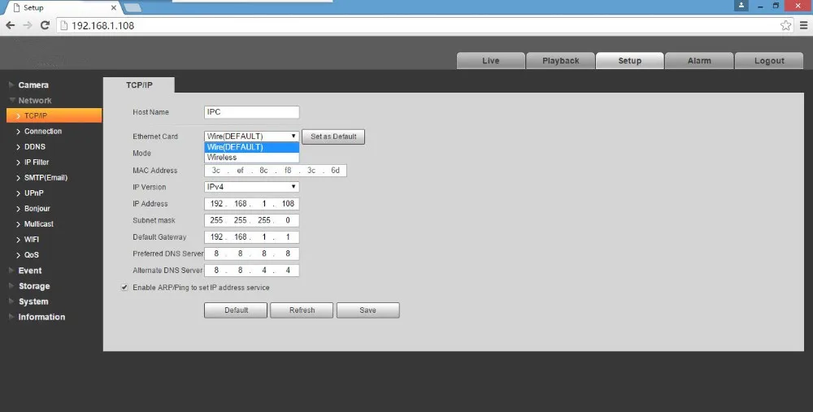Image resolution: width=813 pixels, height=412 pixels.
Task: Expand the Information section
Action: (41, 317)
